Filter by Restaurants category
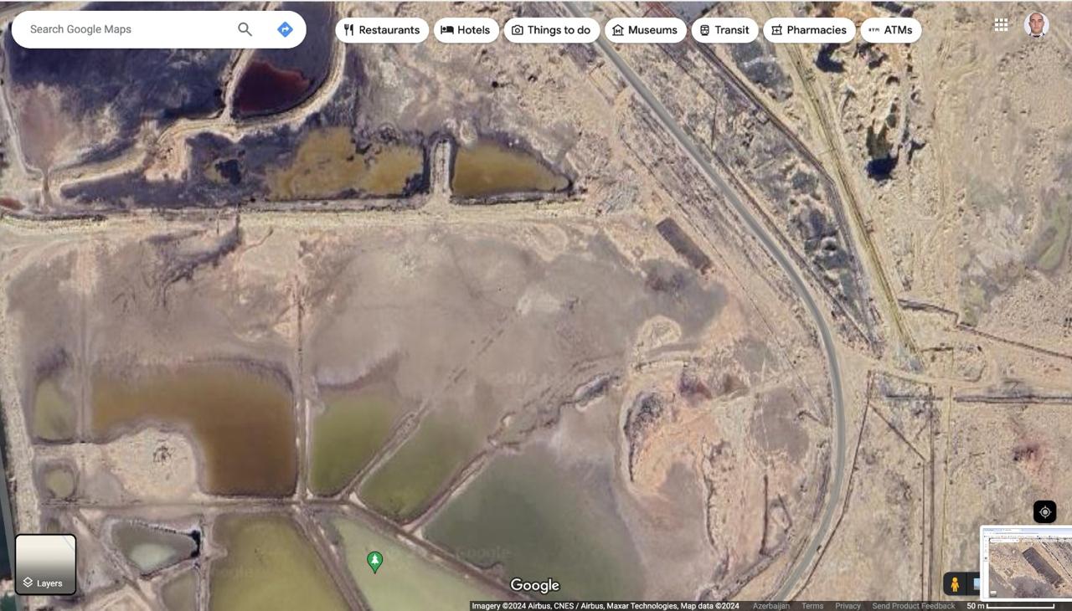 click(382, 30)
